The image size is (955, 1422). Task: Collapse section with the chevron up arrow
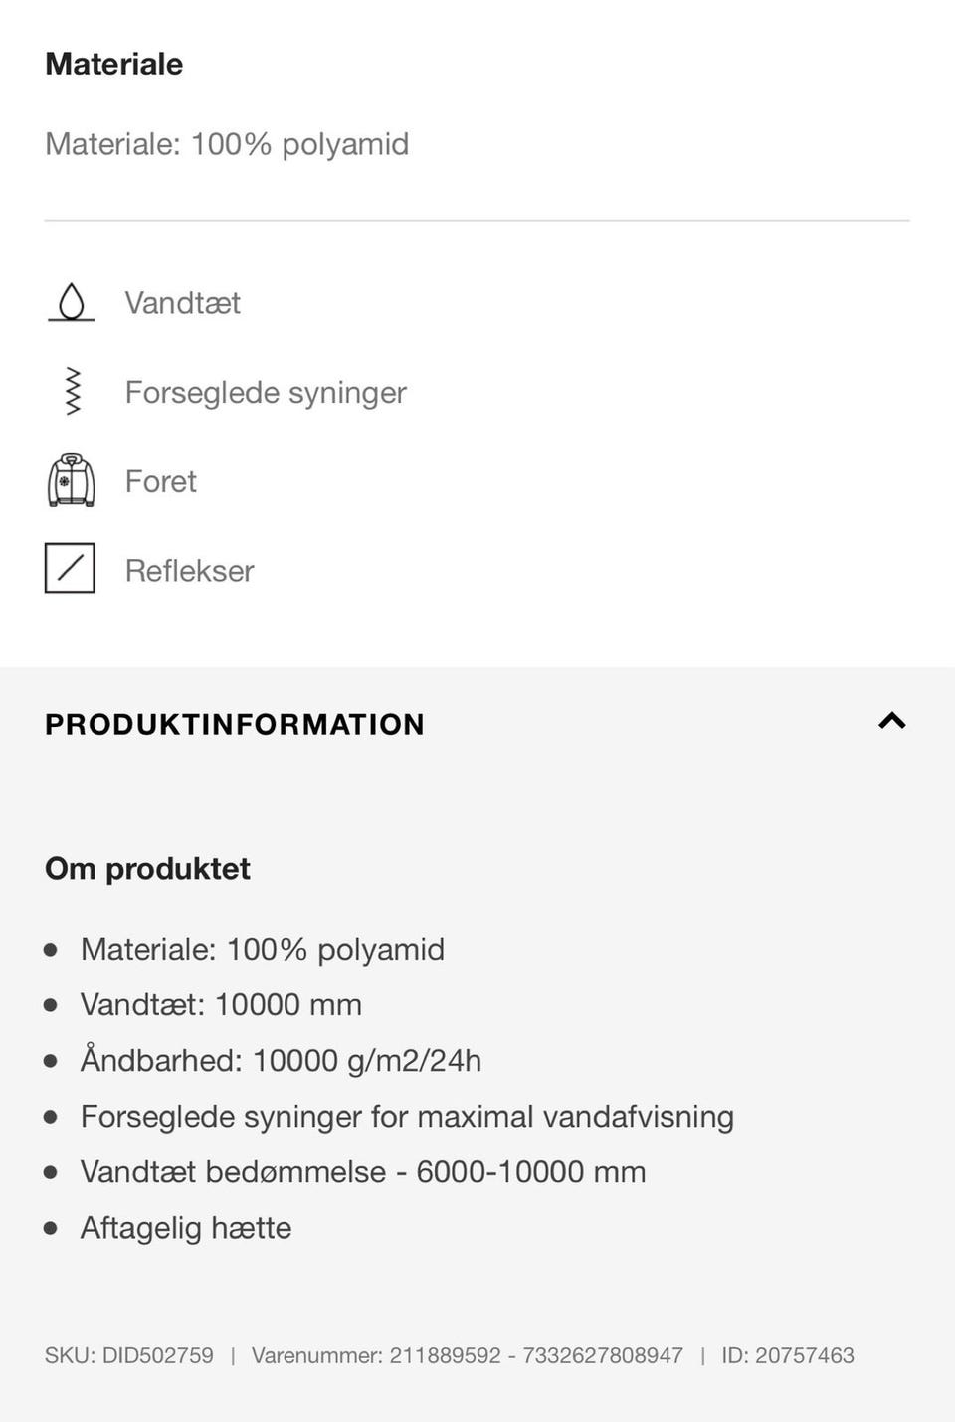coord(891,722)
